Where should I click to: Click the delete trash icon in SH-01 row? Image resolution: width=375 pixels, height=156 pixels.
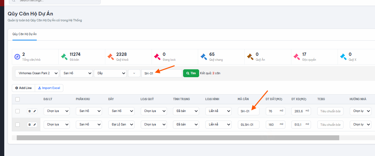[x=30, y=111]
